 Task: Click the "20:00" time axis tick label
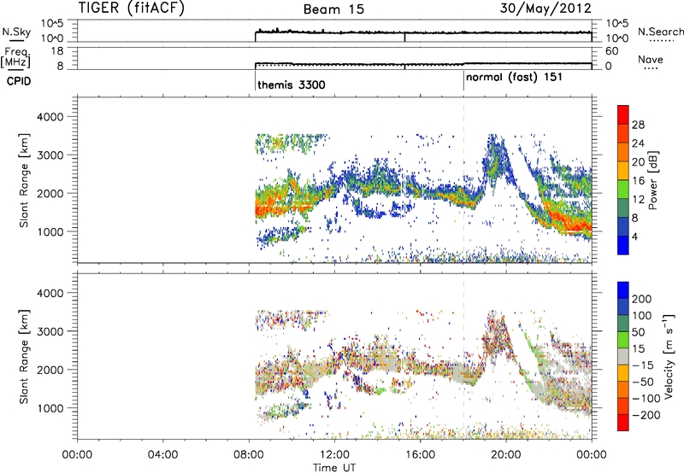coord(505,455)
